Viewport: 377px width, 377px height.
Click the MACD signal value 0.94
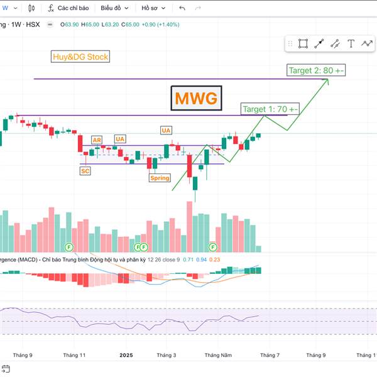click(x=201, y=260)
